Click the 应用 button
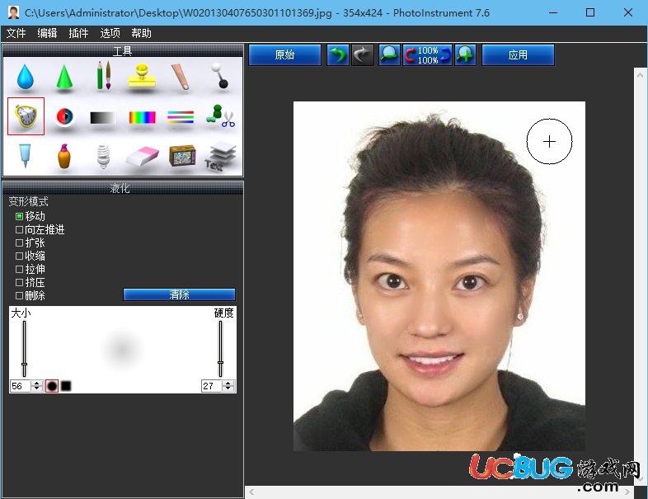 [x=518, y=54]
